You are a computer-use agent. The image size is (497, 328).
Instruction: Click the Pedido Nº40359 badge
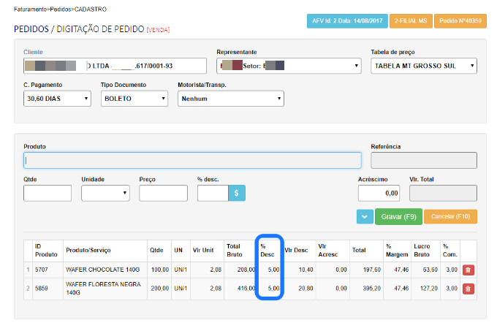point(458,21)
